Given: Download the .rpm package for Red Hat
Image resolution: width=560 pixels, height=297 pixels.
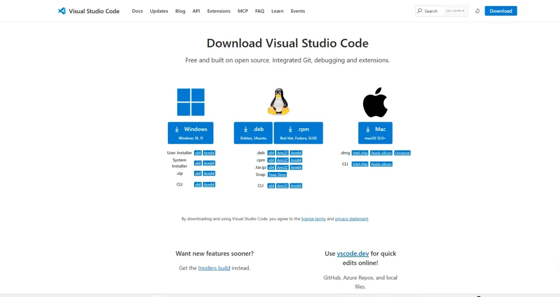Looking at the screenshot, I should (298, 133).
